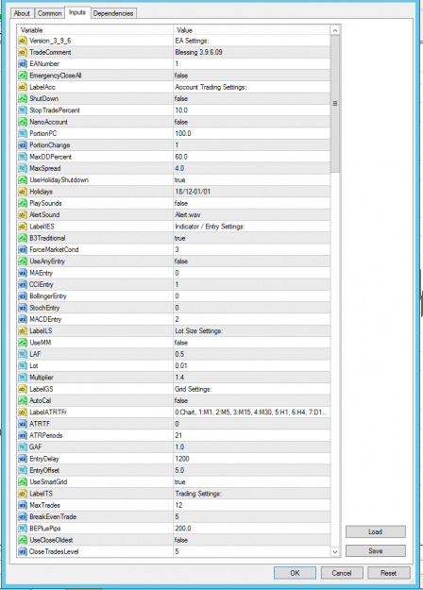Image resolution: width=423 pixels, height=590 pixels.
Task: Select the EmergencyCloseAll value false
Action: 181,76
